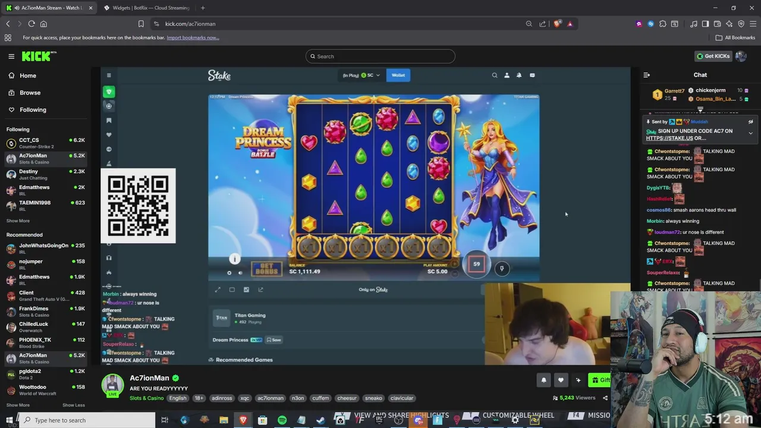This screenshot has height=428, width=761.
Task: Click the notification bell for Ac7ionMan
Action: (543, 380)
